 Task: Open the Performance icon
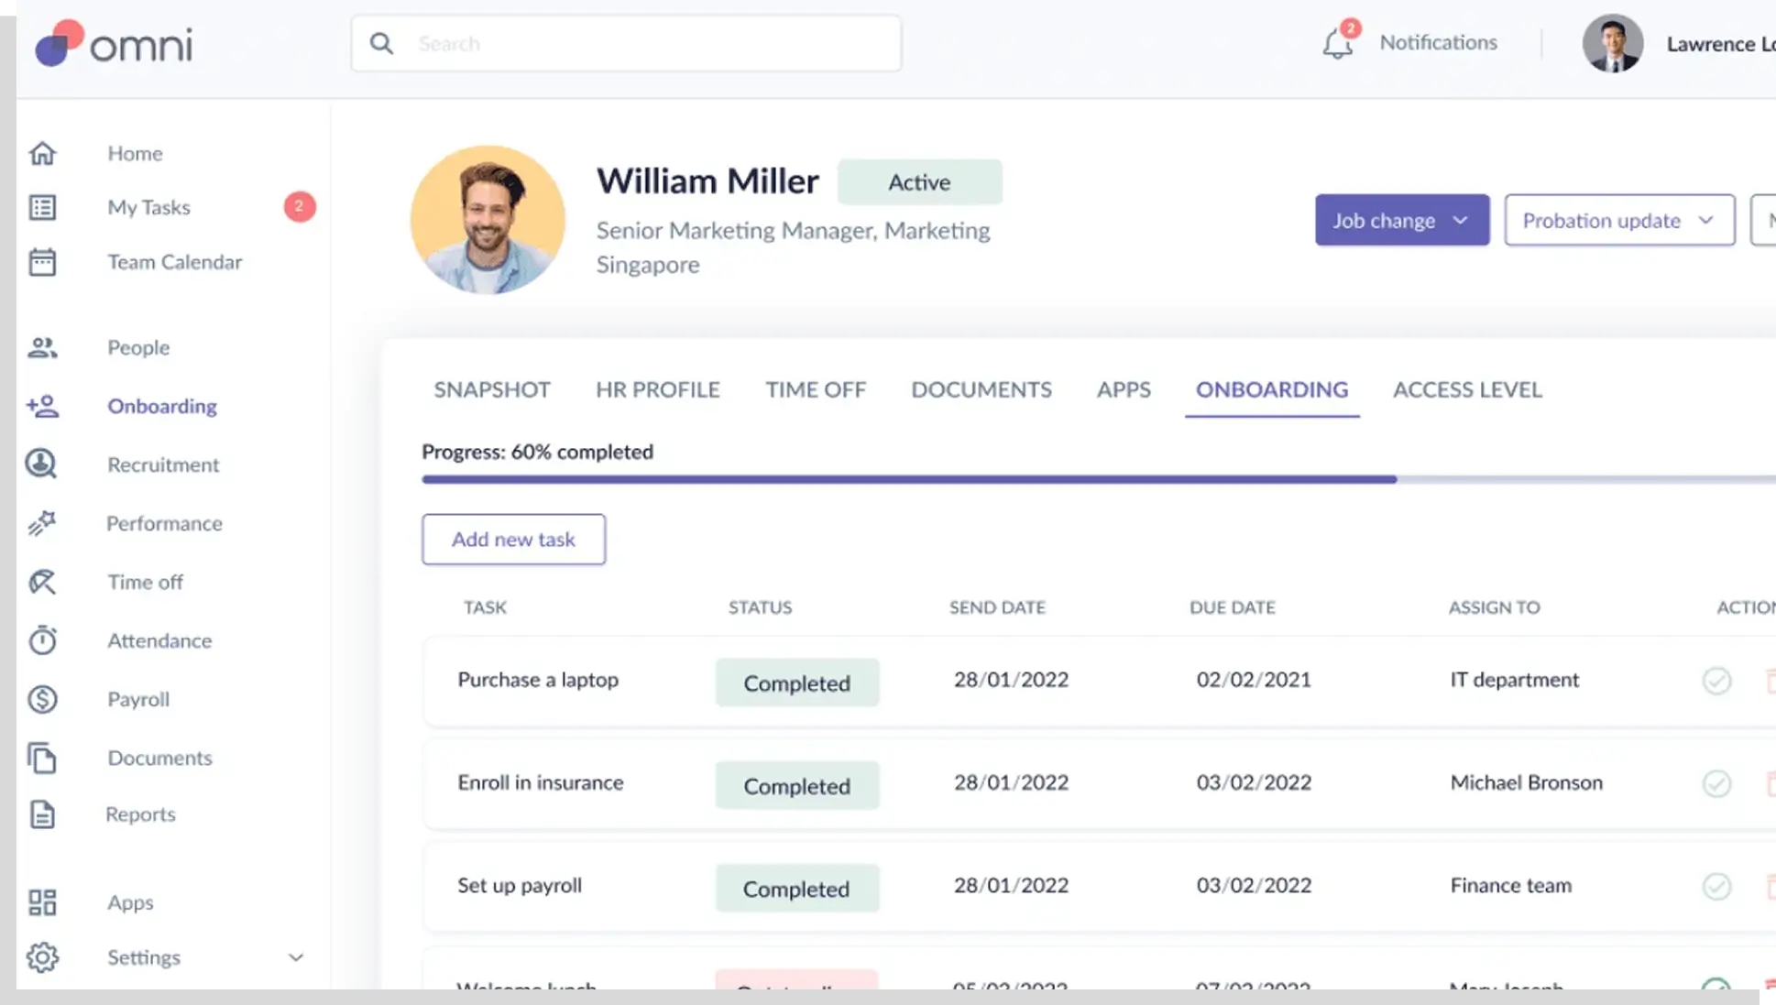(x=42, y=523)
